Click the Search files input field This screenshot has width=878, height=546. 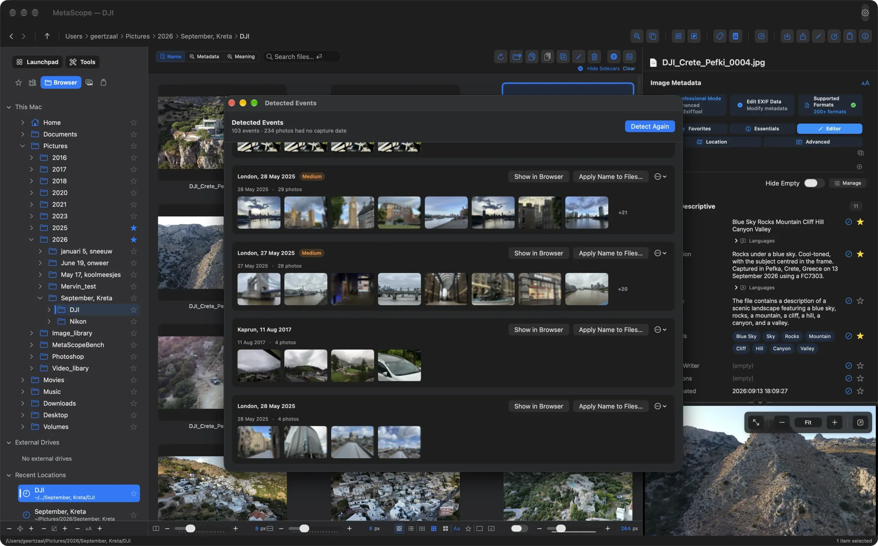(302, 57)
